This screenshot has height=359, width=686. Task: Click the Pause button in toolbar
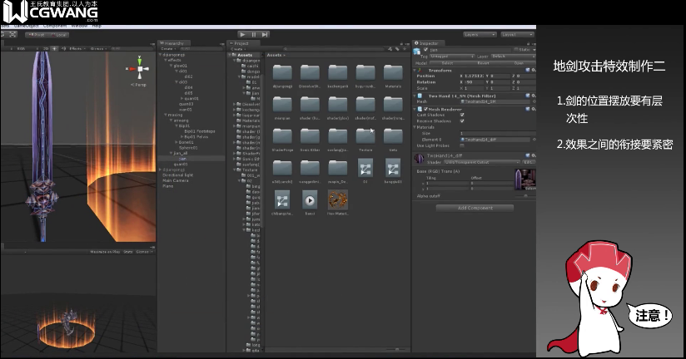tap(253, 34)
